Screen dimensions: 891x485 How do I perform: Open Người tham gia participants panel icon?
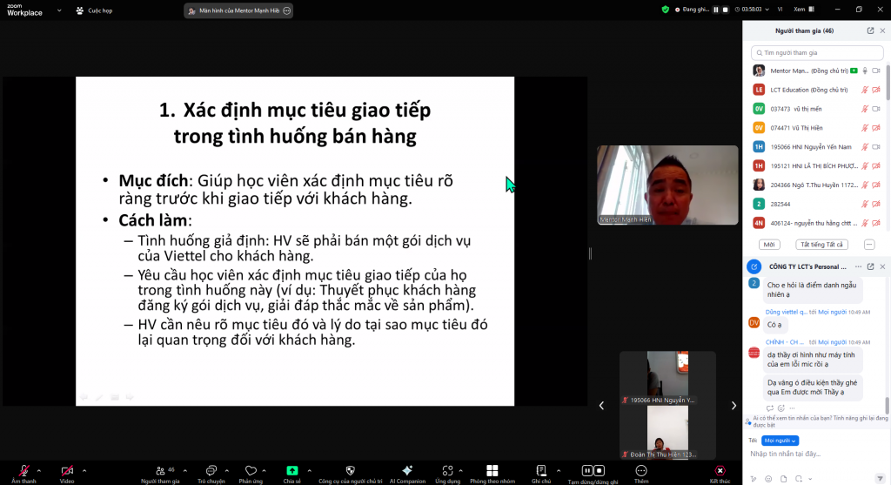tap(160, 471)
